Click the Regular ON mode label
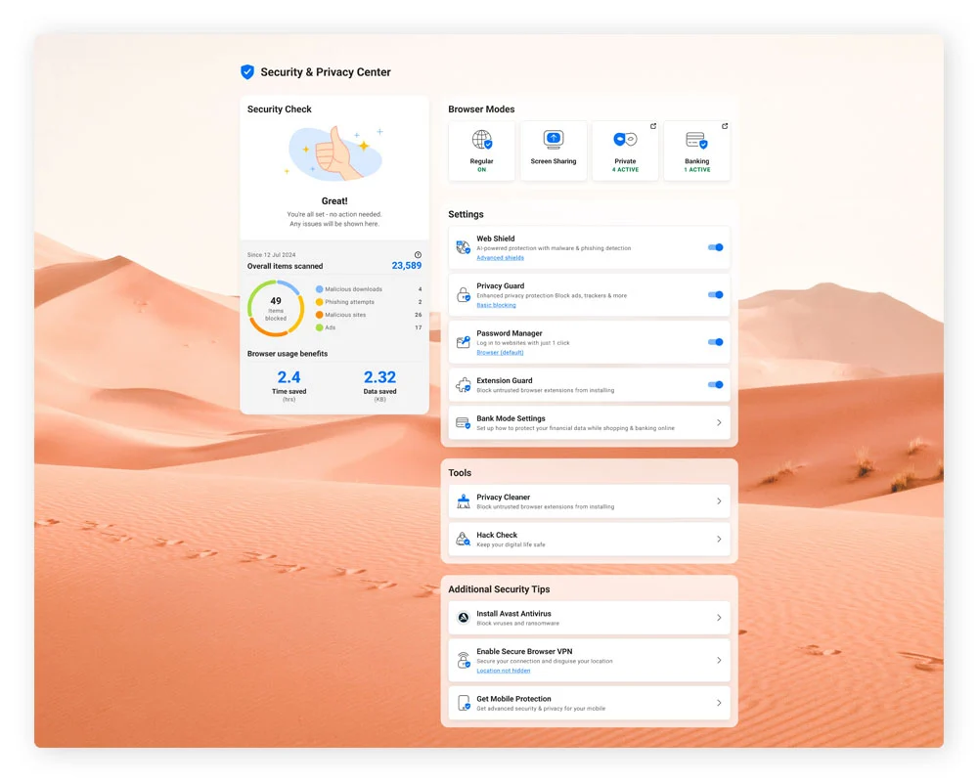This screenshot has width=978, height=782. click(x=481, y=165)
